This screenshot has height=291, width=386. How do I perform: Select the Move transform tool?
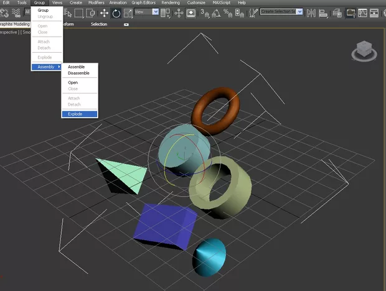tap(104, 13)
